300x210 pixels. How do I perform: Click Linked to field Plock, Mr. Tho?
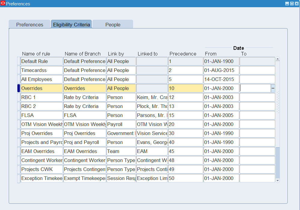(x=152, y=106)
